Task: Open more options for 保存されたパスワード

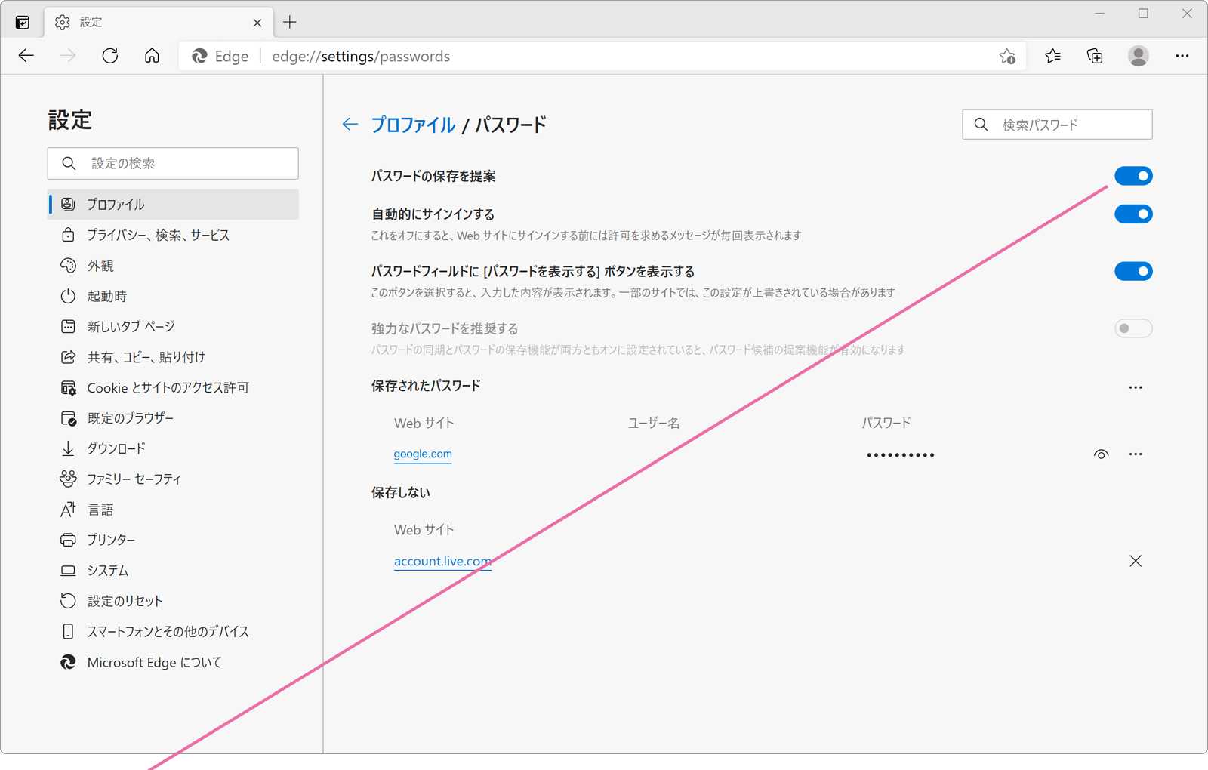Action: (x=1136, y=387)
